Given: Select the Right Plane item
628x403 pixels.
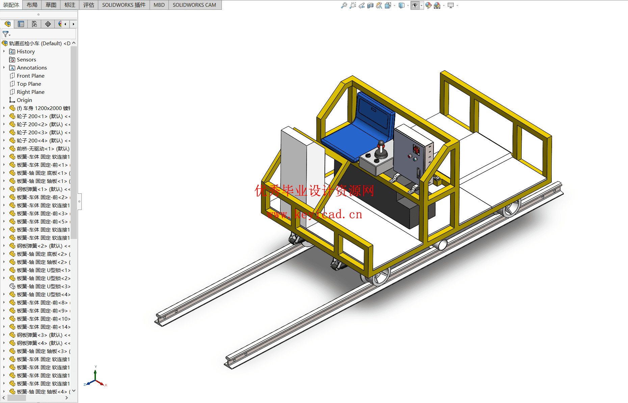Looking at the screenshot, I should click(x=30, y=92).
